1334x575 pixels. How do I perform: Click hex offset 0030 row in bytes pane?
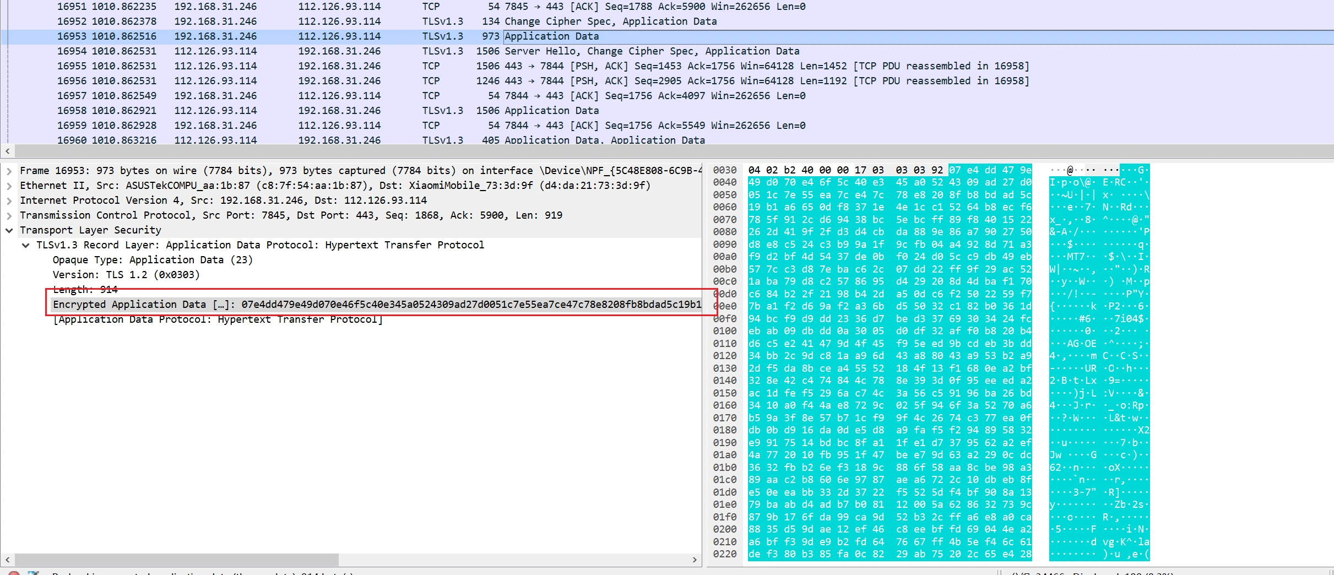724,170
